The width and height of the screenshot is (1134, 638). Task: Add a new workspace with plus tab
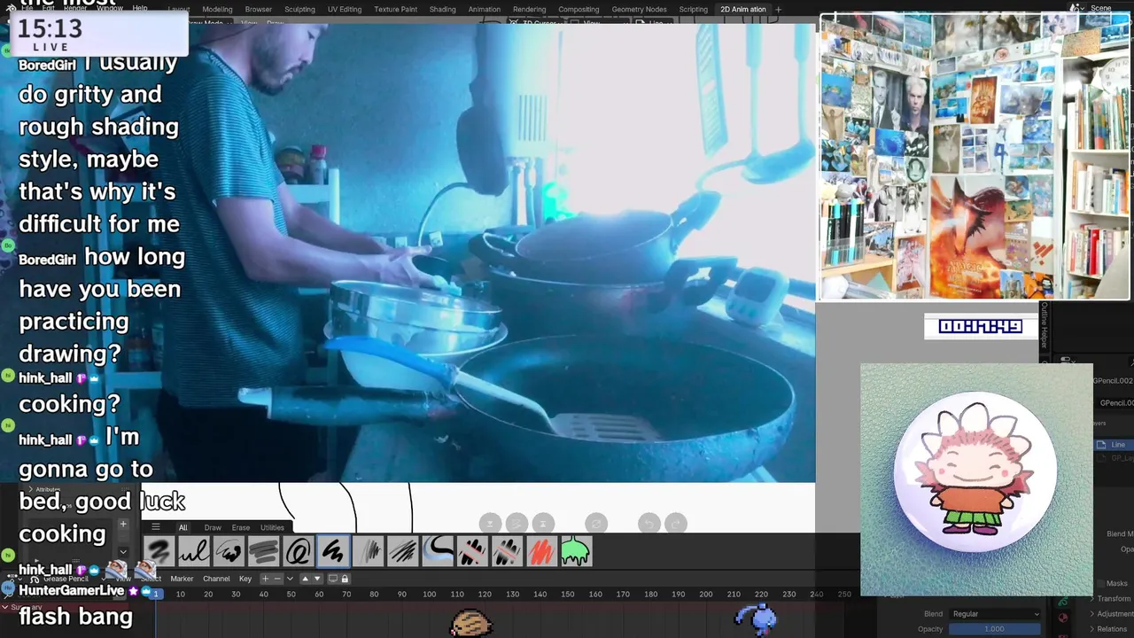coord(778,9)
